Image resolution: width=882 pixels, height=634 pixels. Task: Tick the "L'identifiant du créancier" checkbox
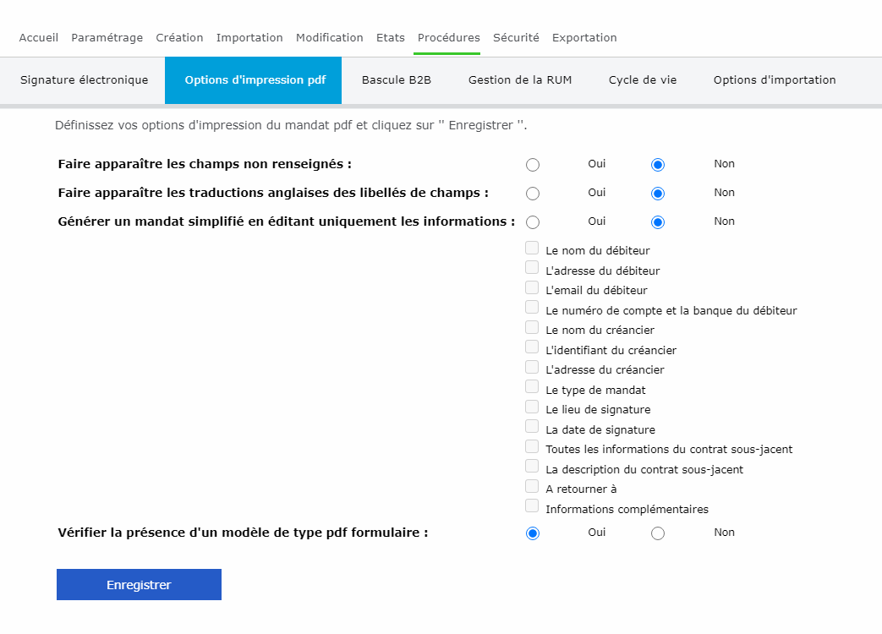tap(532, 347)
